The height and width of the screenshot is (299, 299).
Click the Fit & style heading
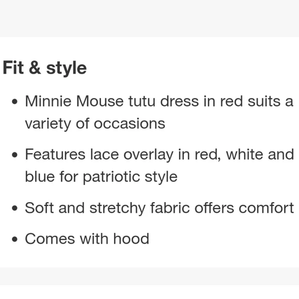click(45, 68)
